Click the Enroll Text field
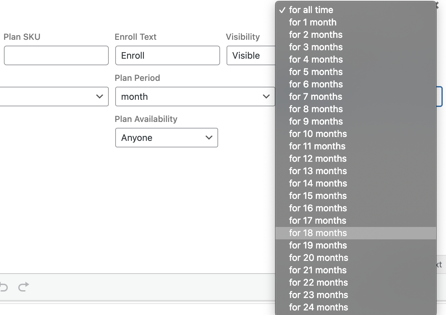446x315 pixels. click(167, 55)
